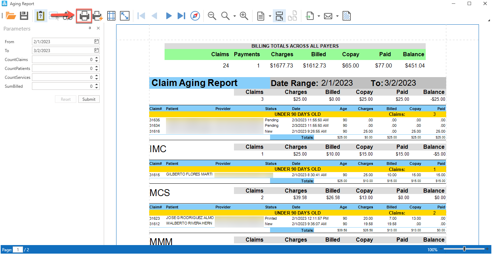Expand the Send email dropdown arrow
Screen dimensions: 492x255
pos(337,16)
